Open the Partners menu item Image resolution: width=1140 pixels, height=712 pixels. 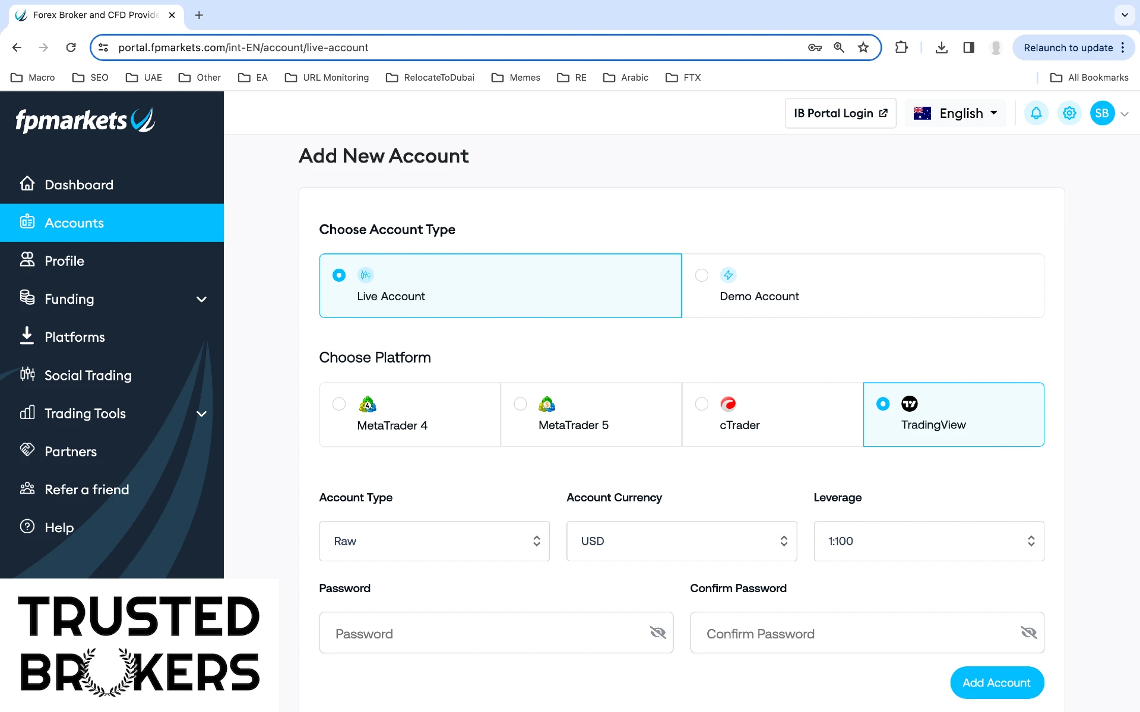pyautogui.click(x=112, y=452)
